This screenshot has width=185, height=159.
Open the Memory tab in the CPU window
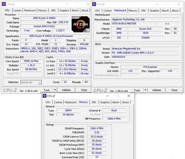point(43,10)
